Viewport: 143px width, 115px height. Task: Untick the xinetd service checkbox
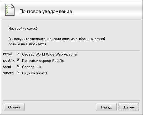click(18, 73)
